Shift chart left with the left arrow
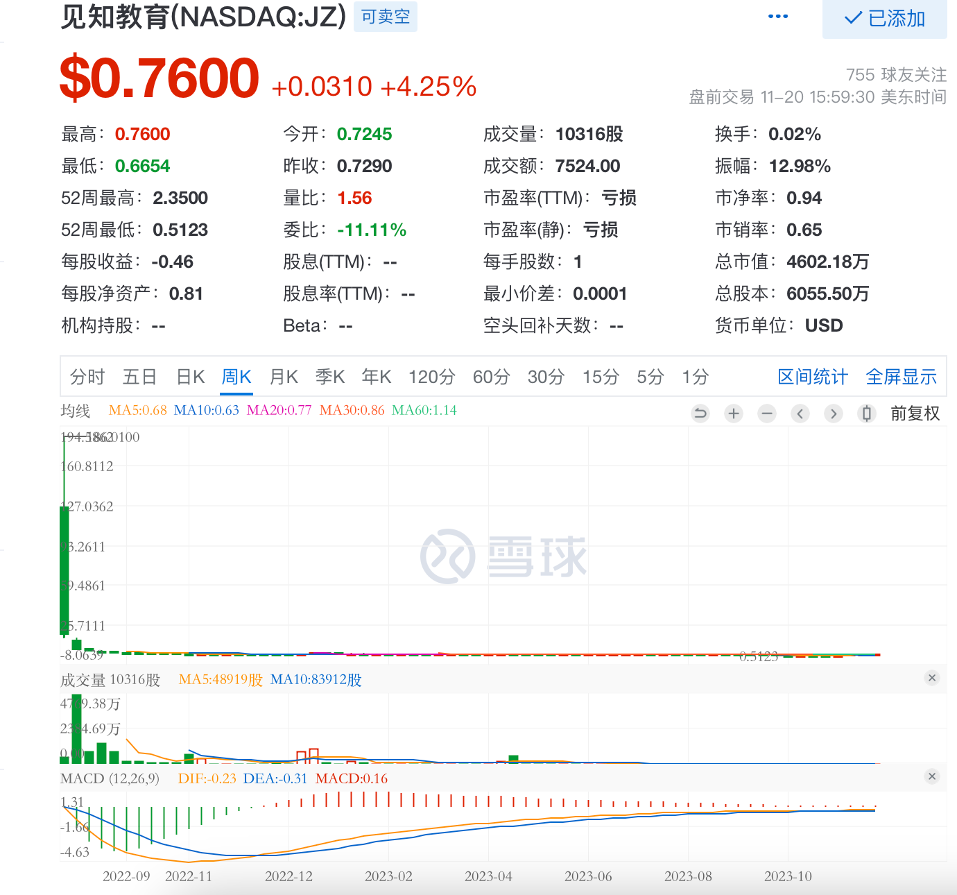This screenshot has height=895, width=957. pos(800,414)
